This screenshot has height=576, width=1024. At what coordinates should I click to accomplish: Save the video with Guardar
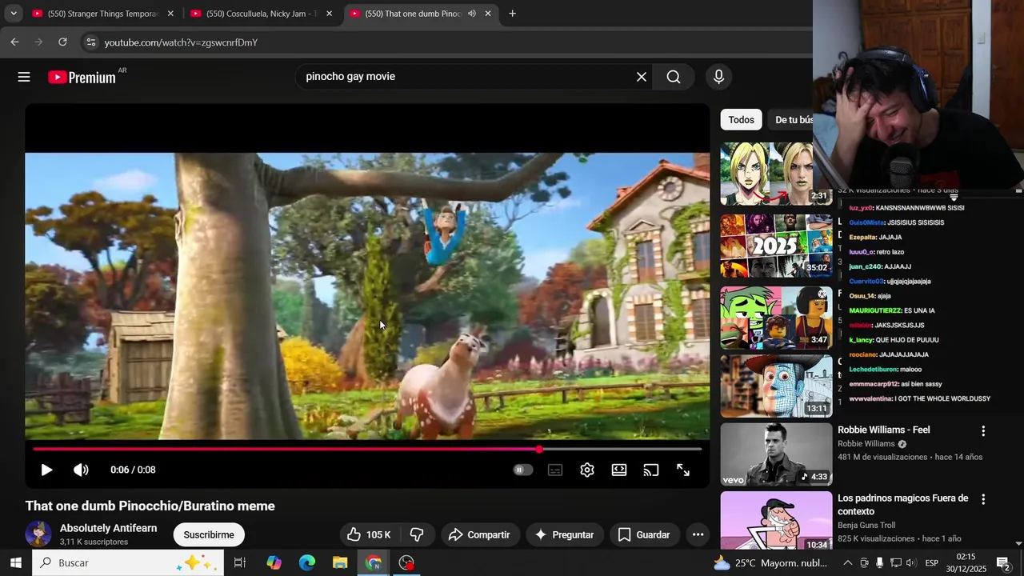coord(644,534)
